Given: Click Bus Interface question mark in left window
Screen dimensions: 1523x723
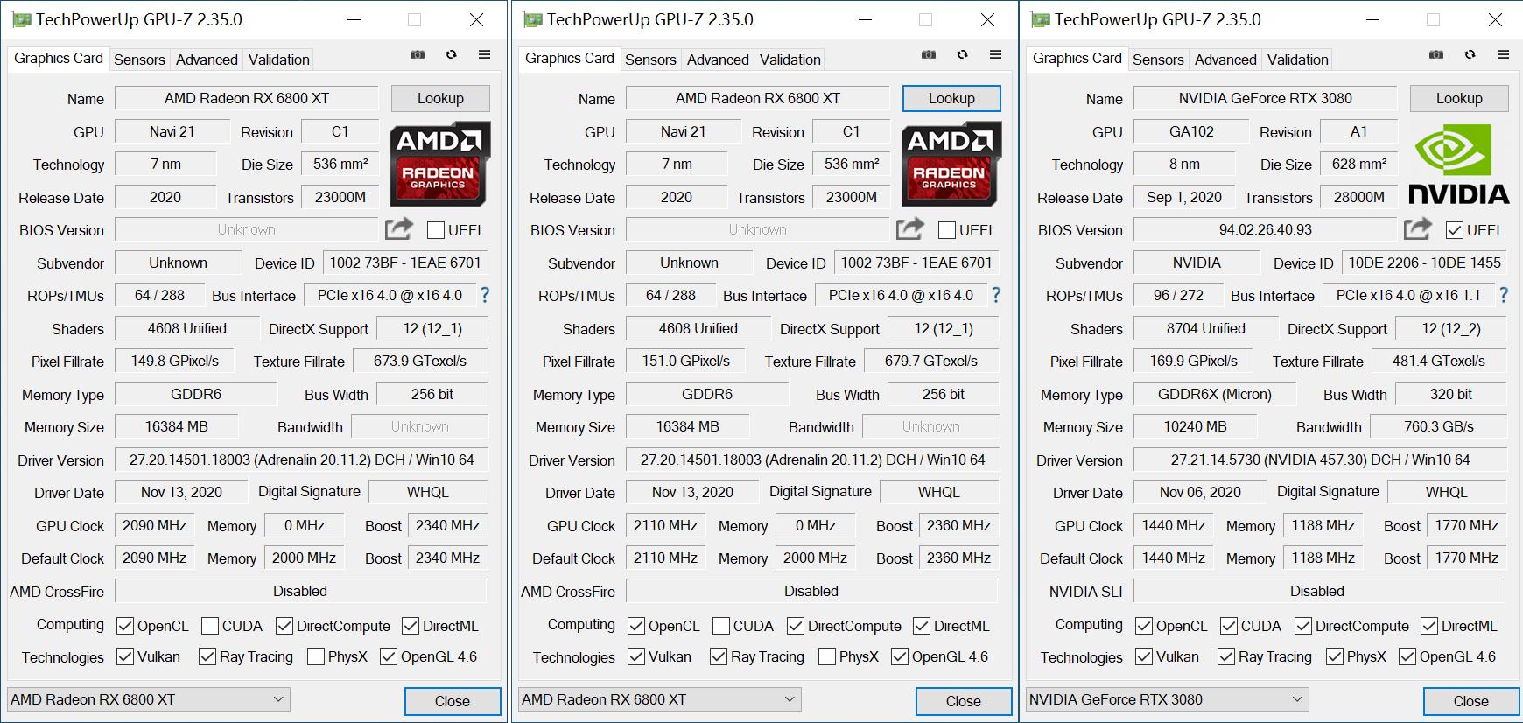Looking at the screenshot, I should pyautogui.click(x=485, y=295).
